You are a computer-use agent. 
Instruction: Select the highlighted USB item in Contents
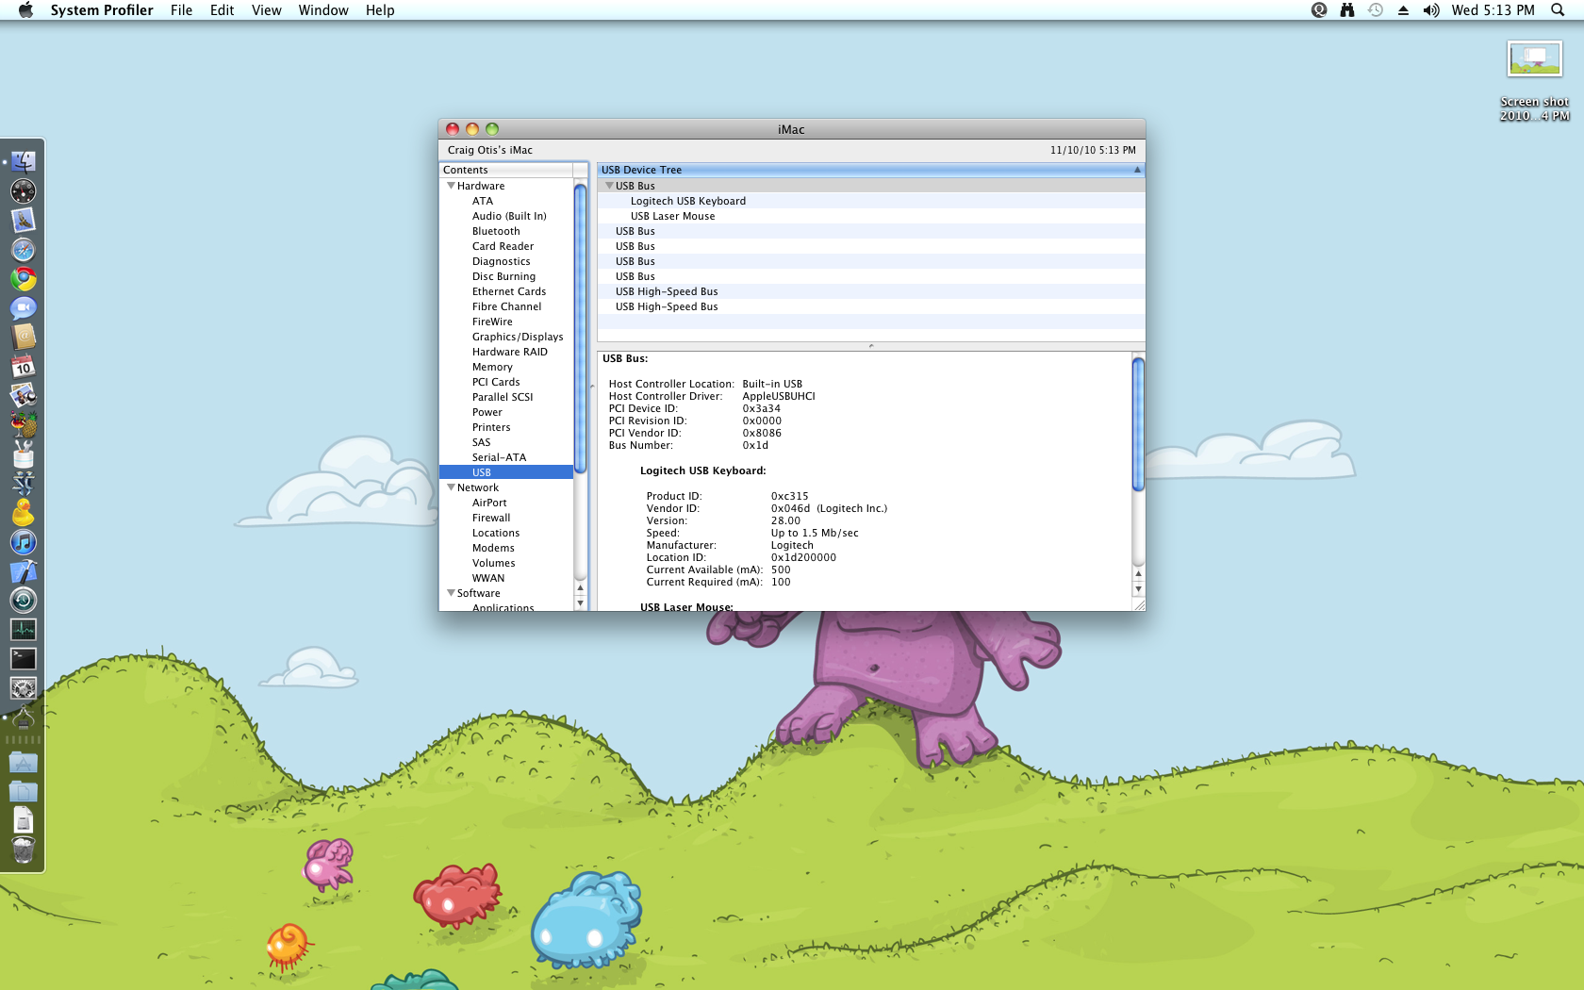[506, 472]
